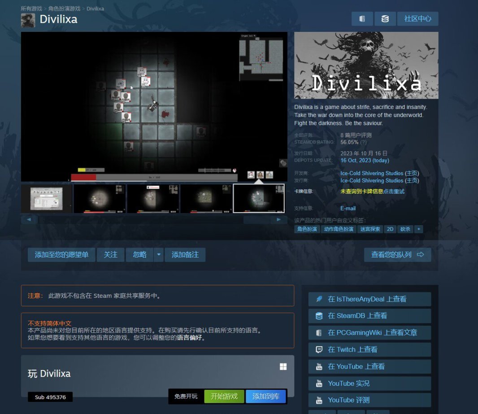Retry card info via 点击重试
The width and height of the screenshot is (478, 414).
(x=394, y=192)
